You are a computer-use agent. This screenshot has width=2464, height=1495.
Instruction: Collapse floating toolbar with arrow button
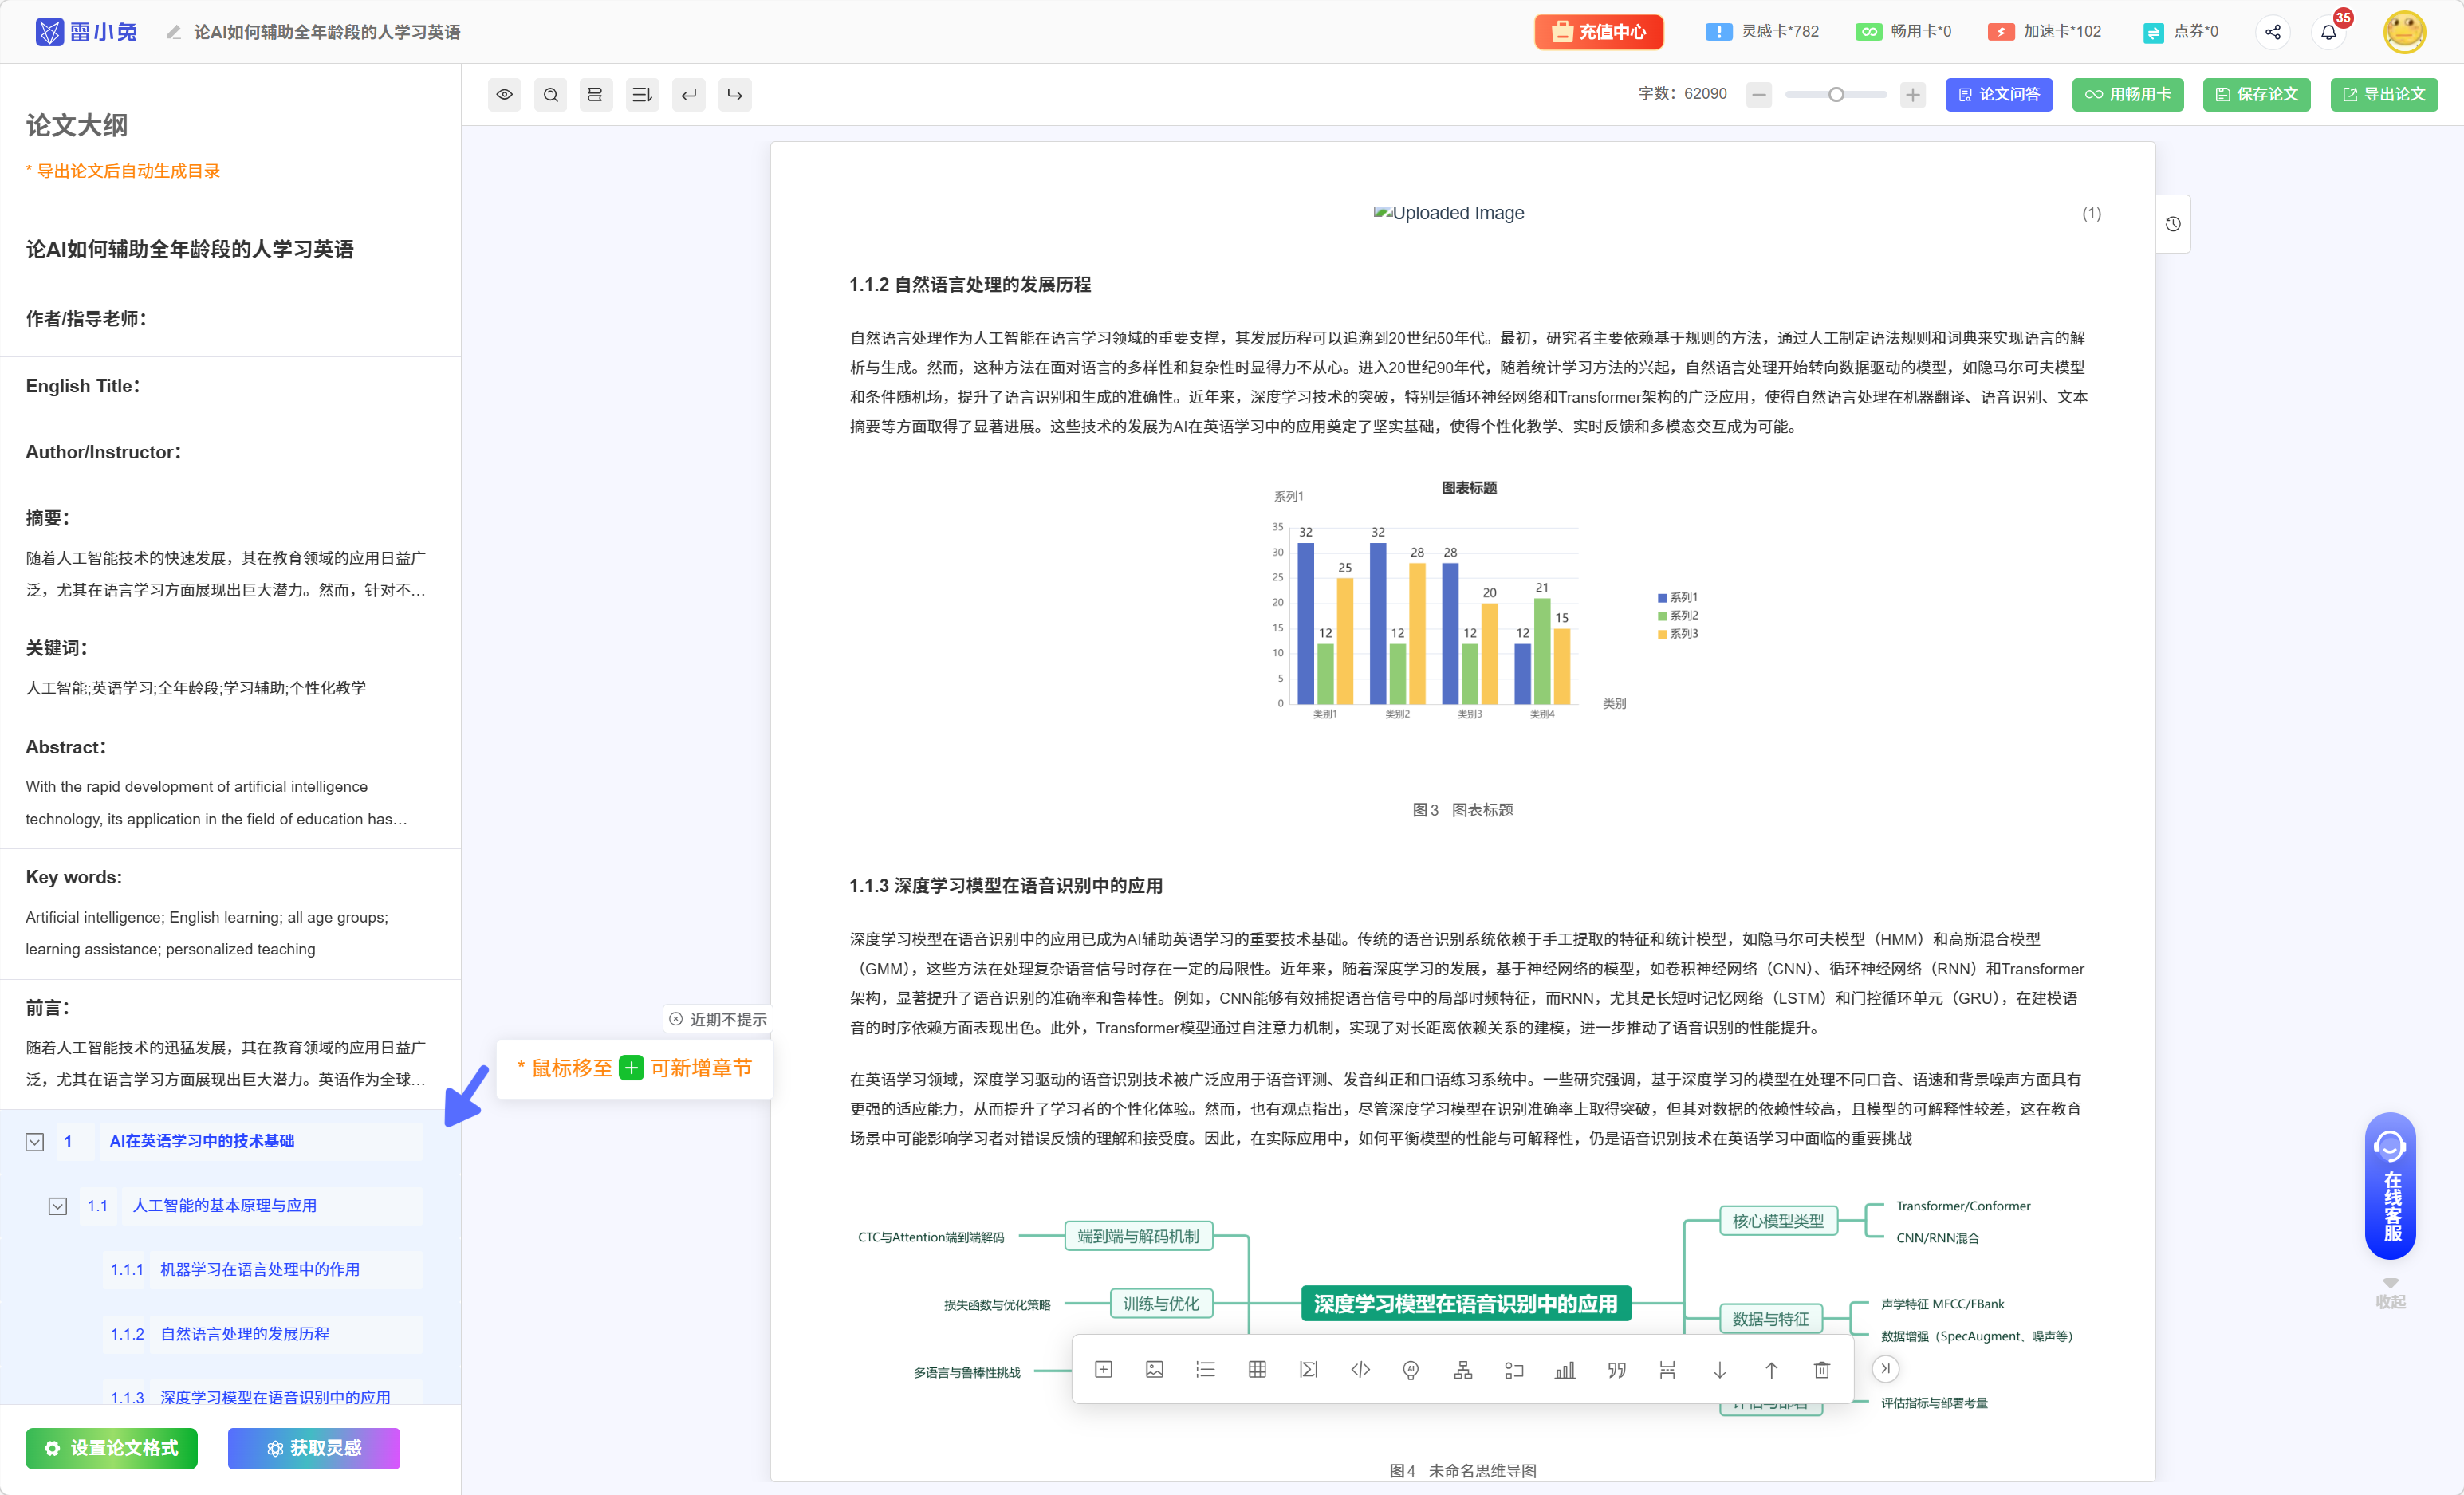[x=1884, y=1368]
